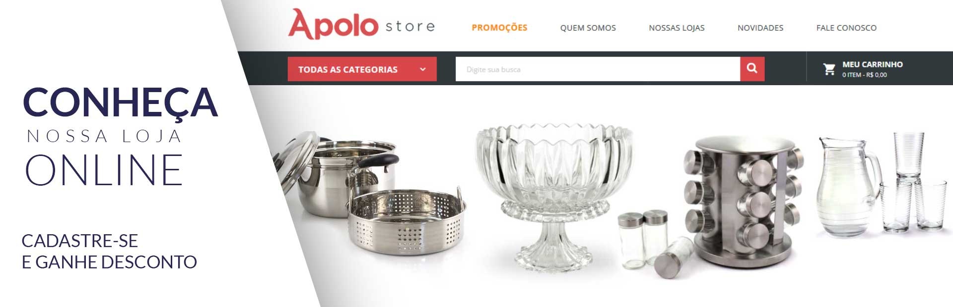Open the Promoções menu item
The height and width of the screenshot is (307, 953).
[499, 28]
